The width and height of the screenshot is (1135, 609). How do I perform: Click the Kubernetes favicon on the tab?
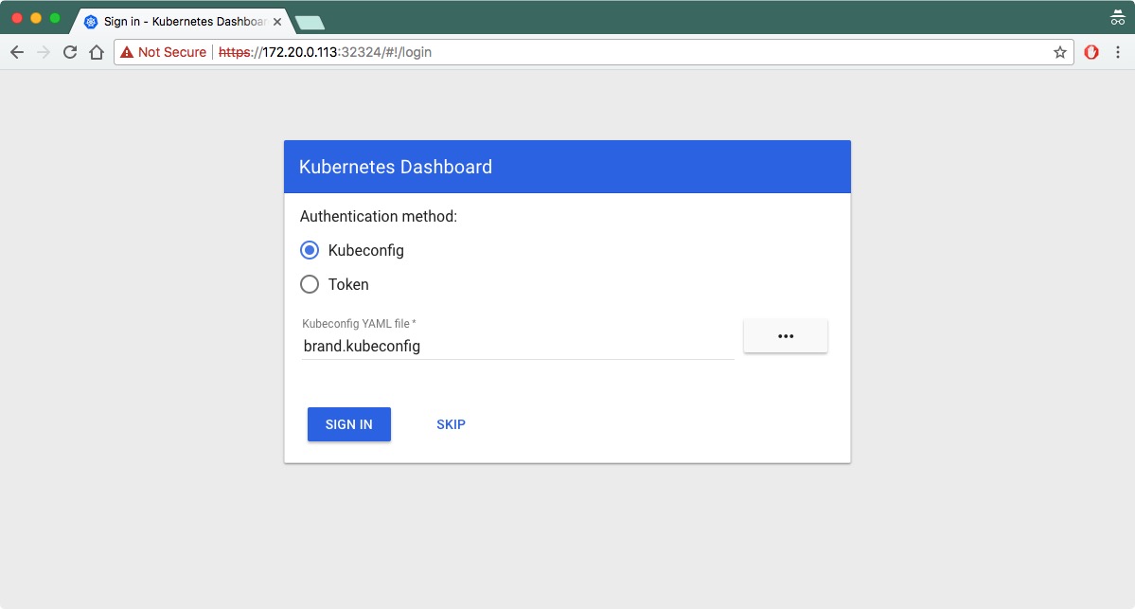point(91,22)
